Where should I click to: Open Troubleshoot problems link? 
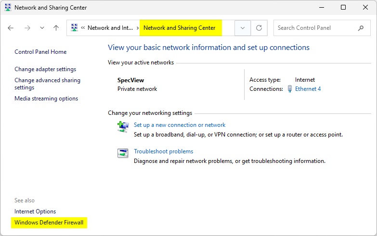click(x=164, y=151)
